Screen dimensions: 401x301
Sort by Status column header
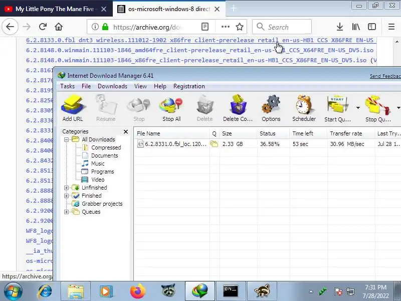pos(273,133)
